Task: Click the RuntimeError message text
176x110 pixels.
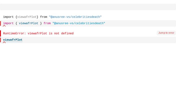Action: tap(38, 33)
